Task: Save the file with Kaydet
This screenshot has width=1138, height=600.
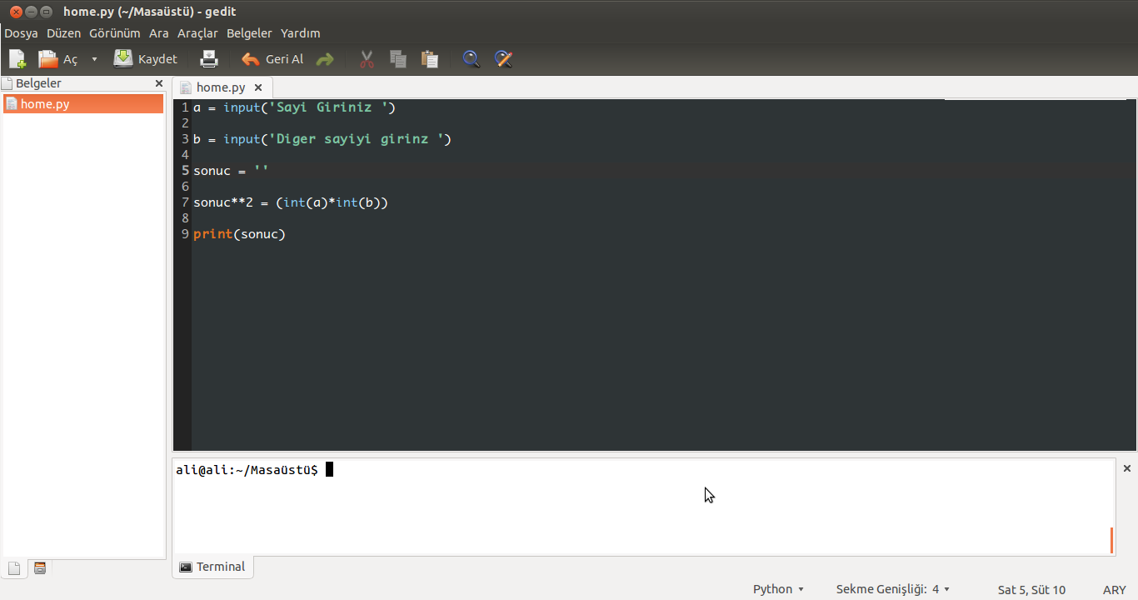Action: (146, 59)
